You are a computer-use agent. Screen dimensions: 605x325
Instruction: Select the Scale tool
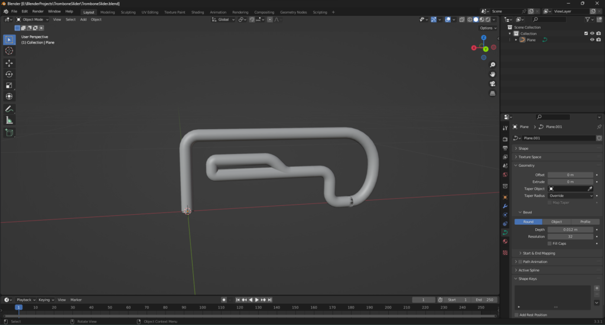9,86
